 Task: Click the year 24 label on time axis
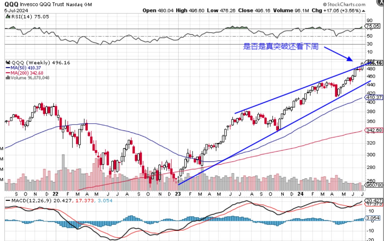[x=300, y=194]
